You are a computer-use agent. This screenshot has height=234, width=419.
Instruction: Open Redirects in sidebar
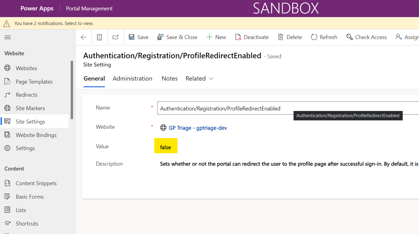pyautogui.click(x=34, y=95)
